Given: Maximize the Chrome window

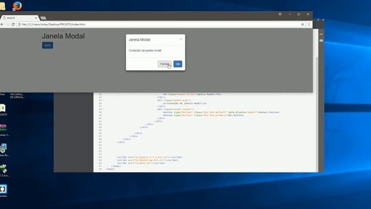Looking at the screenshot, I should point(299,14).
